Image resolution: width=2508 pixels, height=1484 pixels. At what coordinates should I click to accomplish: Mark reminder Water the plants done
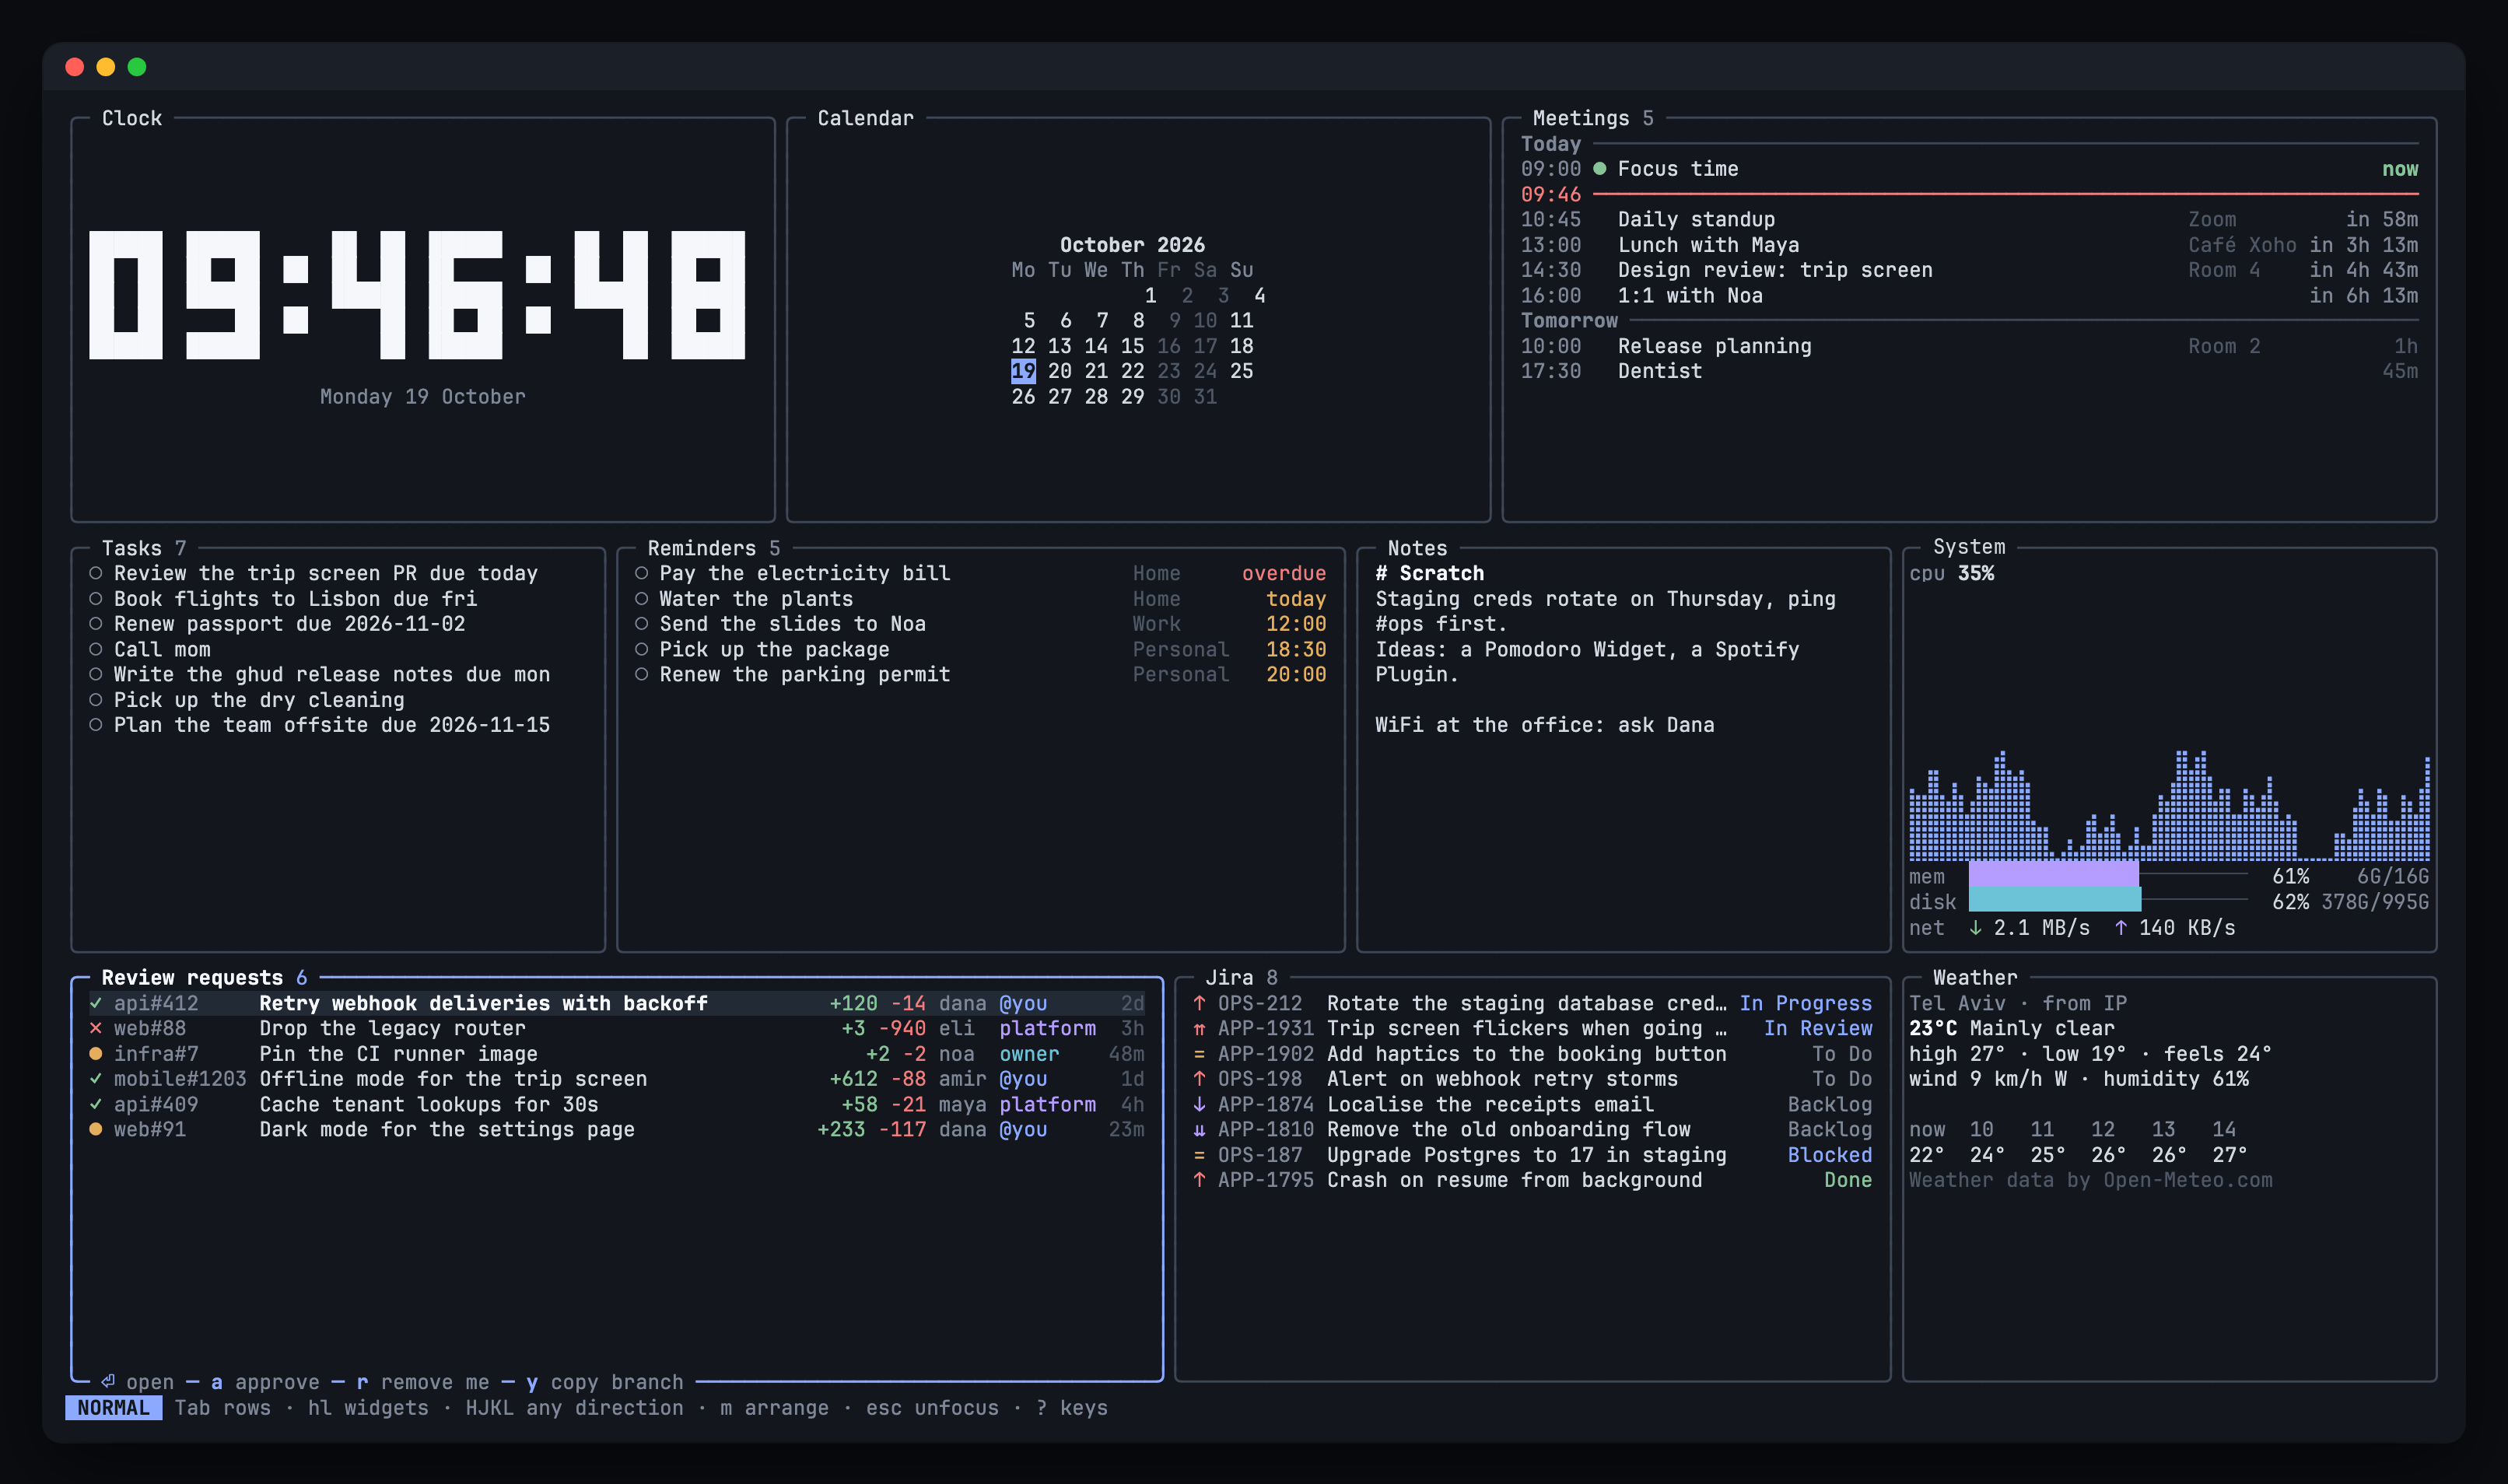(642, 599)
